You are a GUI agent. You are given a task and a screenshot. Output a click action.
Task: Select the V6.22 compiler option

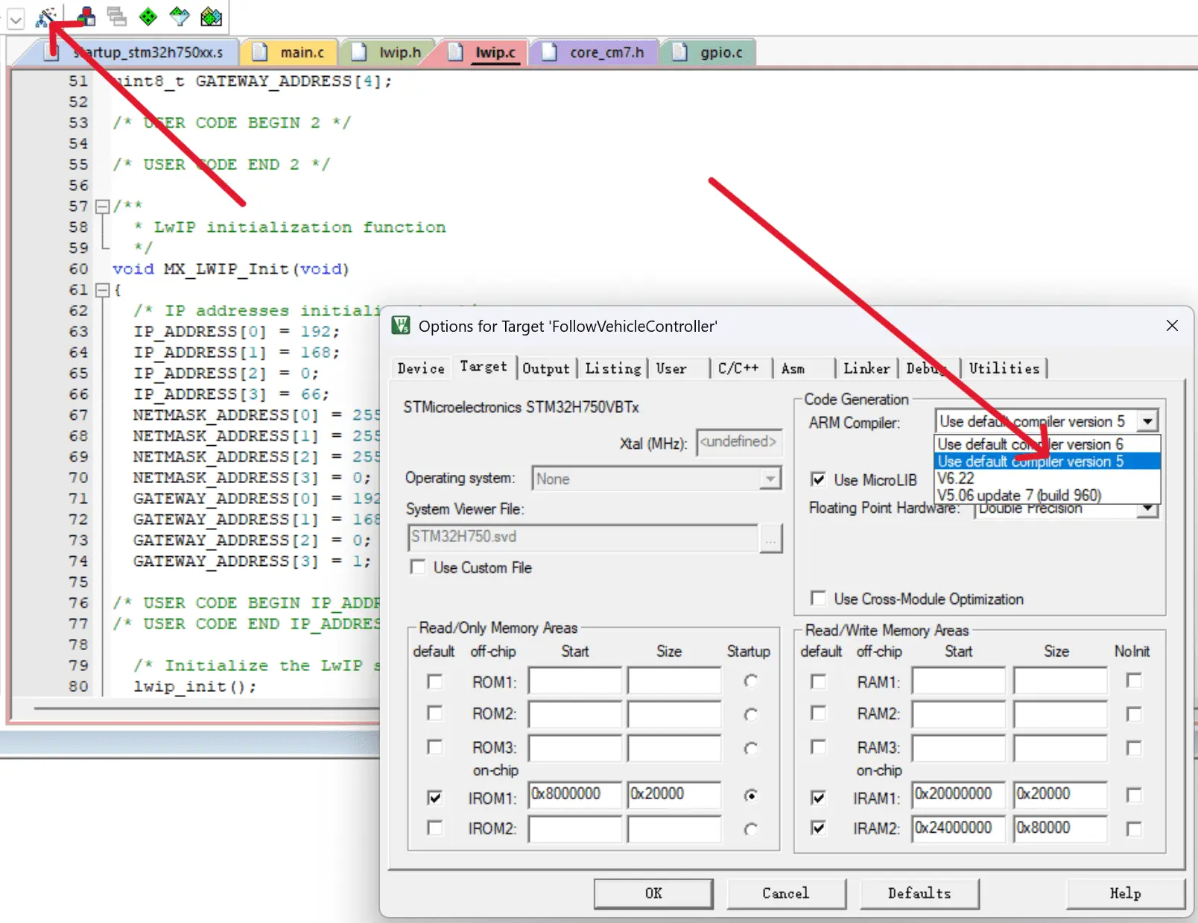(1047, 478)
